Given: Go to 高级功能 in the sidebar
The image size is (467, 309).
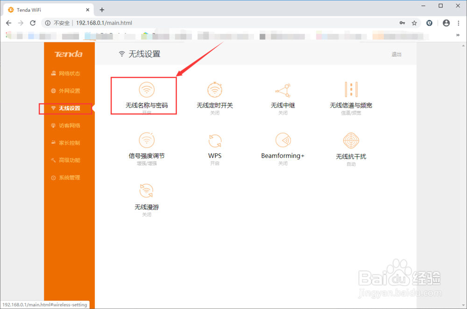Looking at the screenshot, I should point(65,160).
